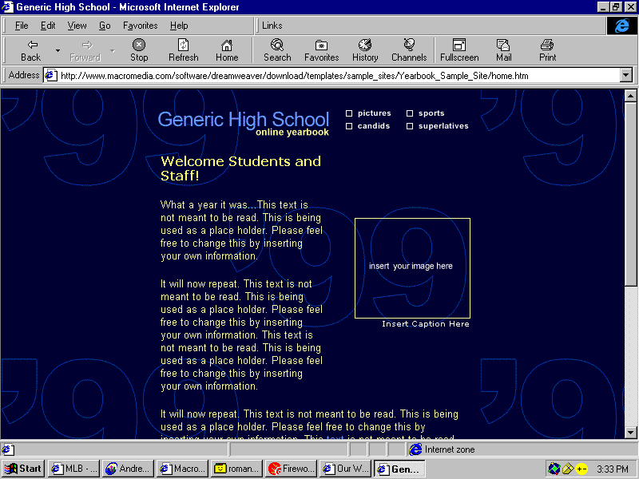Image resolution: width=639 pixels, height=479 pixels.
Task: Click the 'Welcome Students and Staff!' heading
Action: (x=240, y=168)
